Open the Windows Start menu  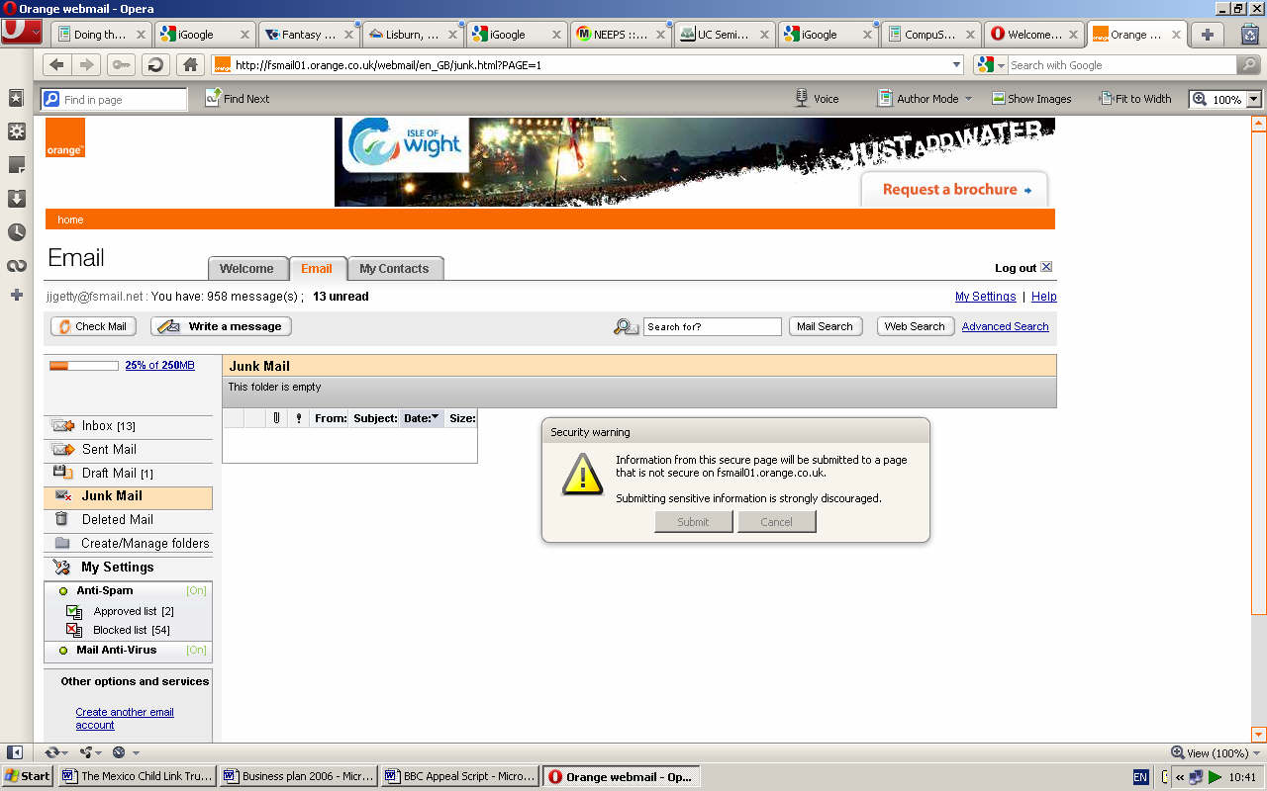click(x=29, y=776)
